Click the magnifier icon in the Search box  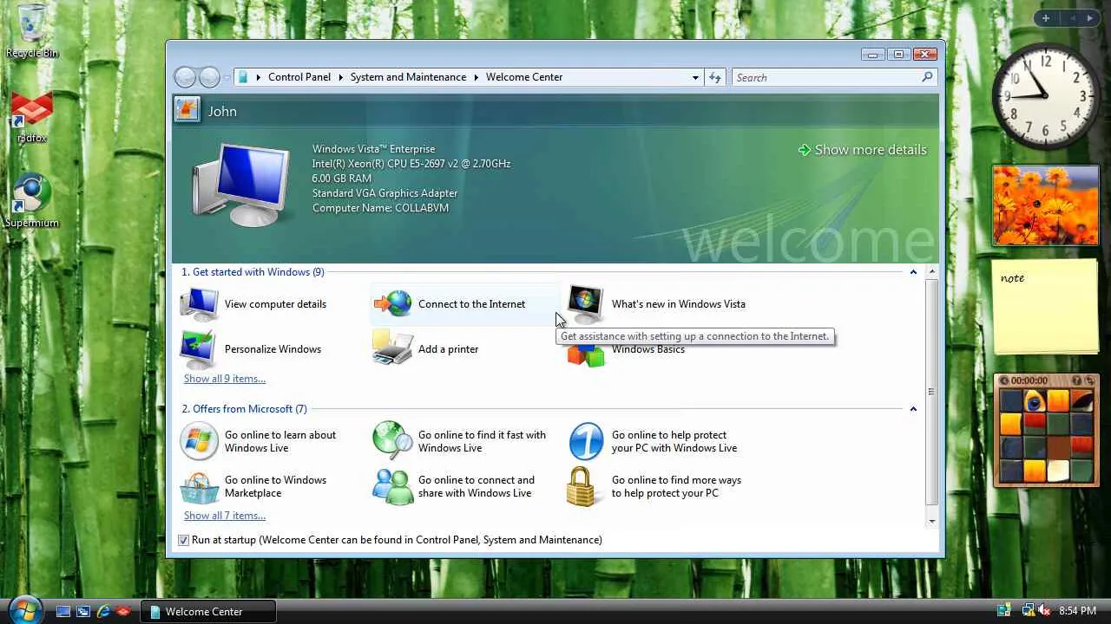coord(927,77)
